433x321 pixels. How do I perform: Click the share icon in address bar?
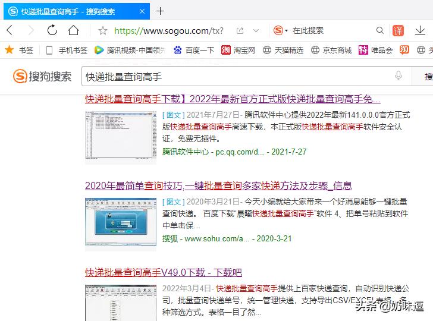(x=240, y=30)
